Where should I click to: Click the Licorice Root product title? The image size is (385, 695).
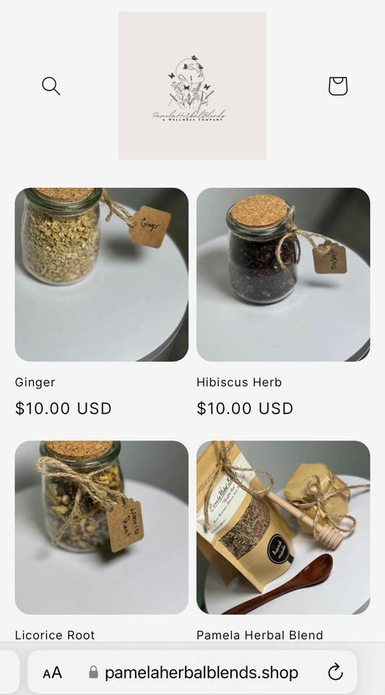(x=55, y=635)
